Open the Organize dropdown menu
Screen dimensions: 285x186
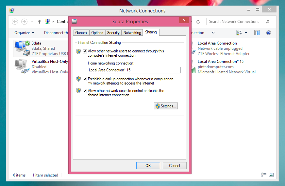24,33
